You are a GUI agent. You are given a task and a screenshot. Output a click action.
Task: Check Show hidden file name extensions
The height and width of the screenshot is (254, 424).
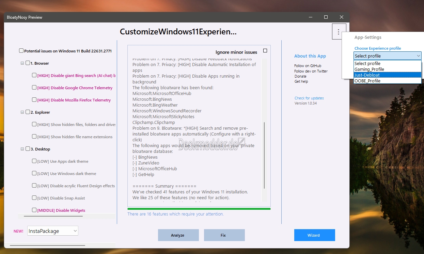point(34,137)
